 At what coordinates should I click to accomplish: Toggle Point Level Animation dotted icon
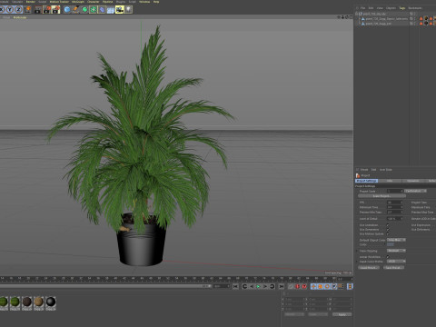coord(341,286)
